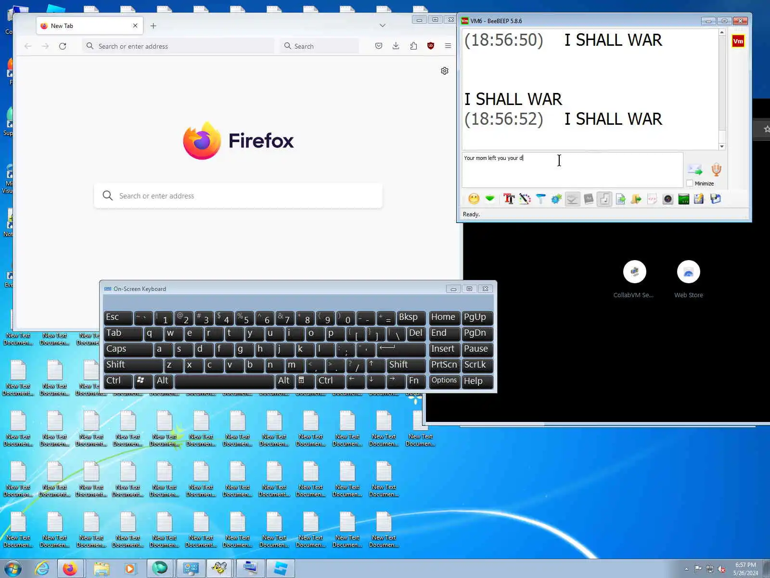Open Windows Media Player from taskbar
Viewport: 770px width, 578px height.
click(x=130, y=569)
